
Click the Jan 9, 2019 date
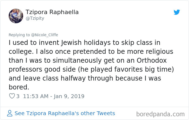pyautogui.click(x=69, y=96)
